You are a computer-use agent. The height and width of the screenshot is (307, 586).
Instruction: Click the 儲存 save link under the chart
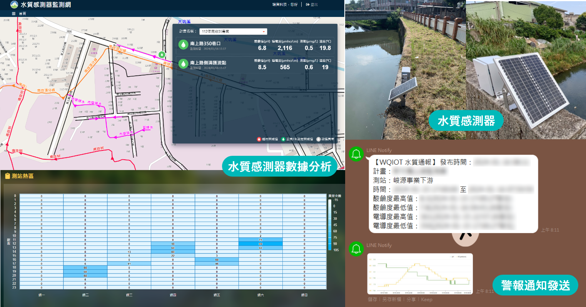coord(372,299)
